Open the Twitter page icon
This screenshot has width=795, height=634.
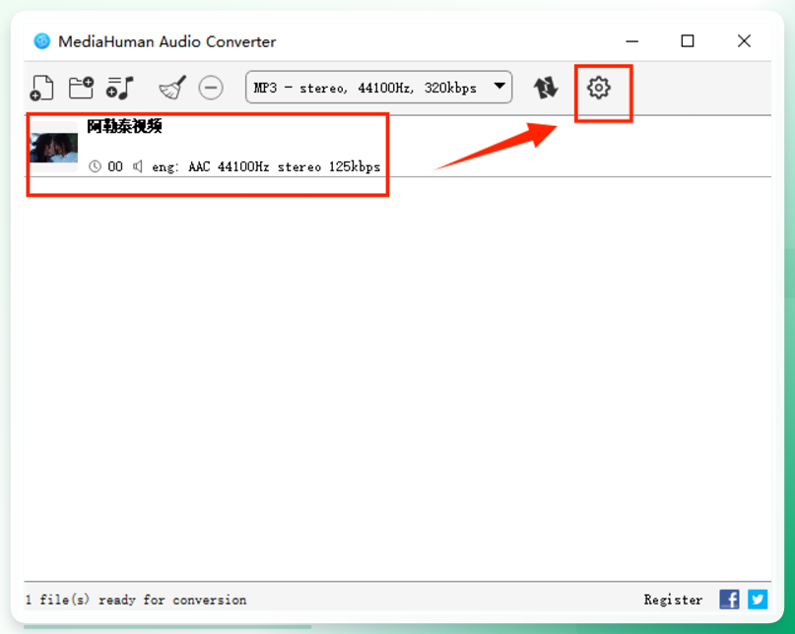758,600
